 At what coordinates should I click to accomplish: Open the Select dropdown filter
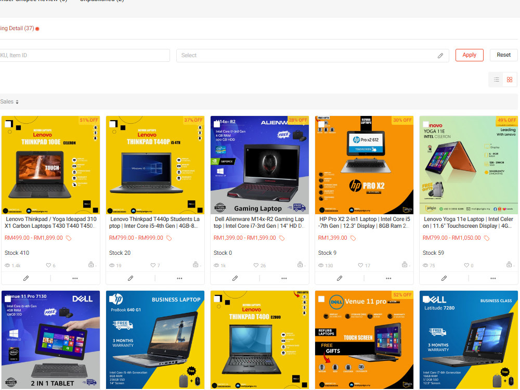coord(313,56)
